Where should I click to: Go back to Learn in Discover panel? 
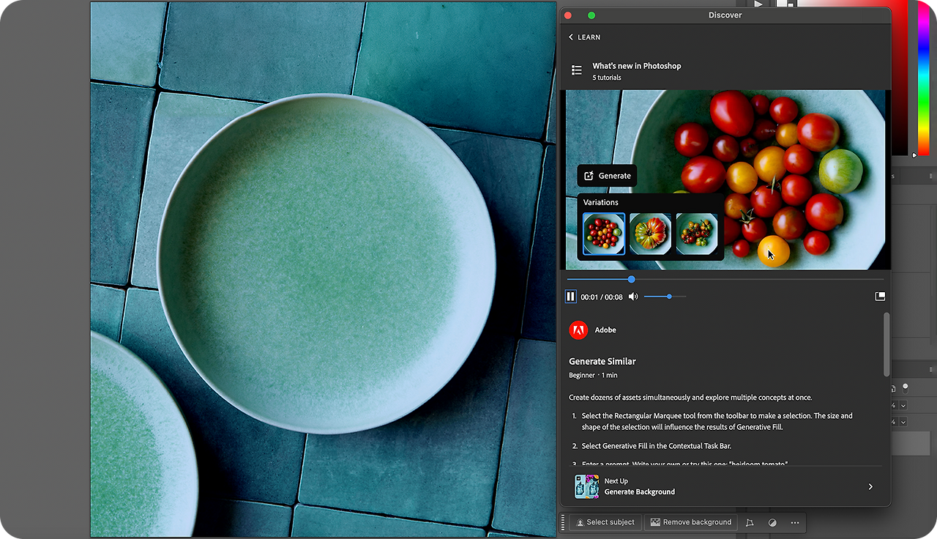584,37
